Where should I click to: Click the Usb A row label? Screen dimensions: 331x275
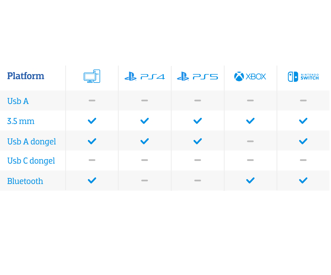click(18, 101)
